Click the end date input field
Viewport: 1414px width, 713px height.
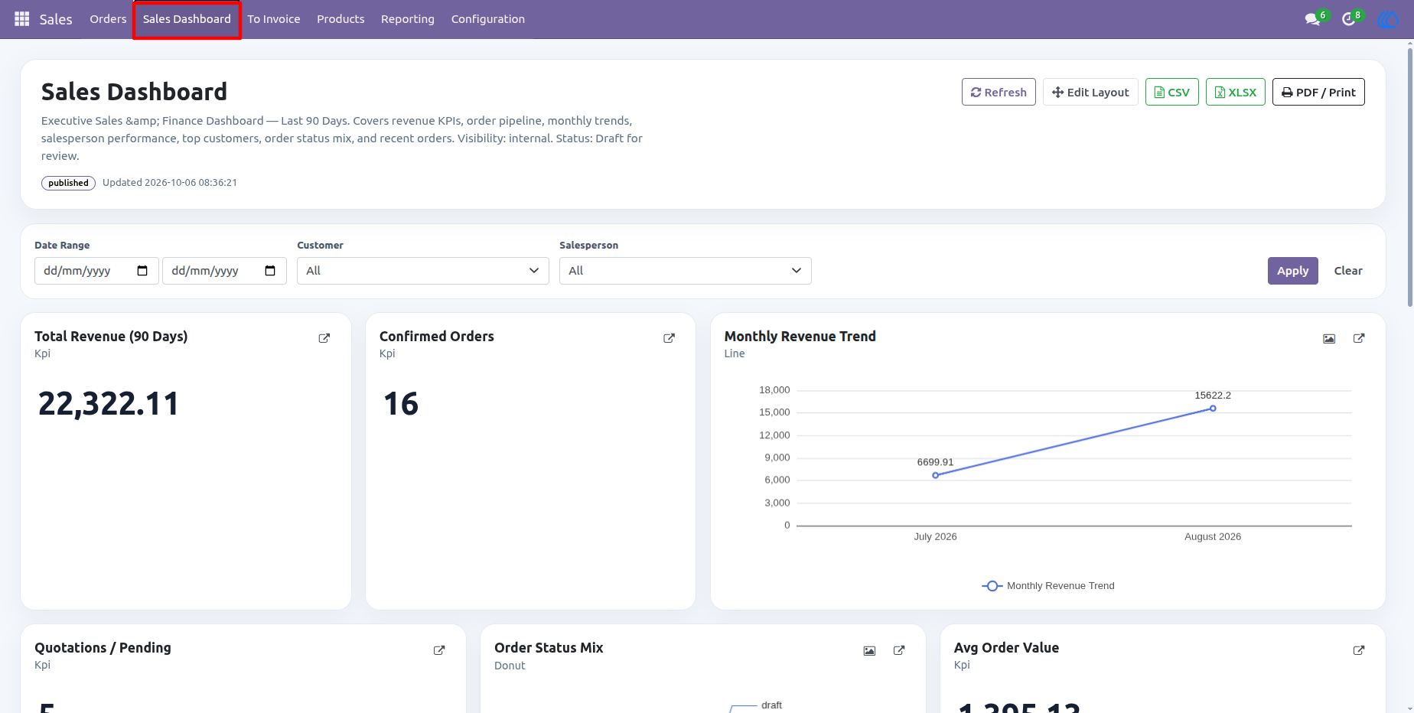224,271
